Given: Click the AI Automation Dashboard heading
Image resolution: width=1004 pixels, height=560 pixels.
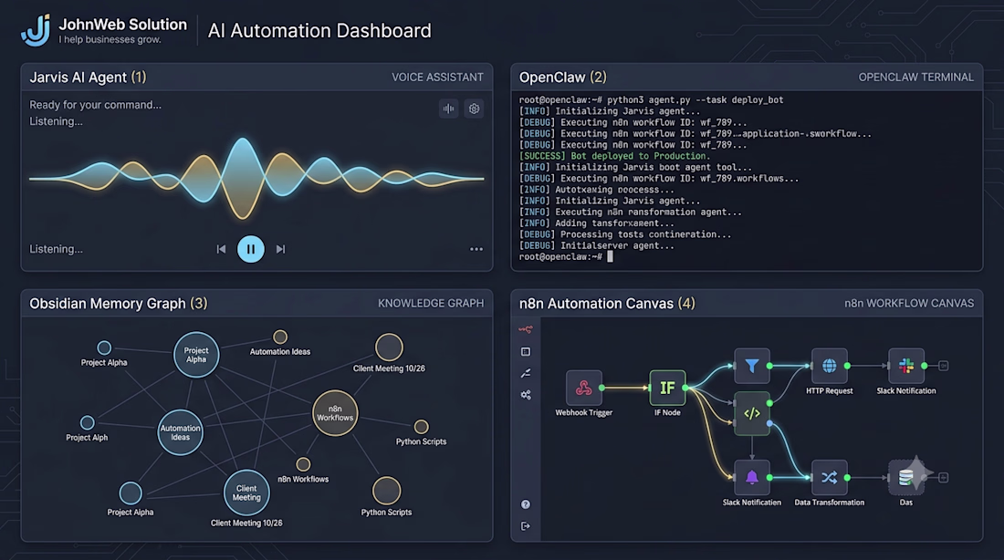Looking at the screenshot, I should pyautogui.click(x=319, y=31).
